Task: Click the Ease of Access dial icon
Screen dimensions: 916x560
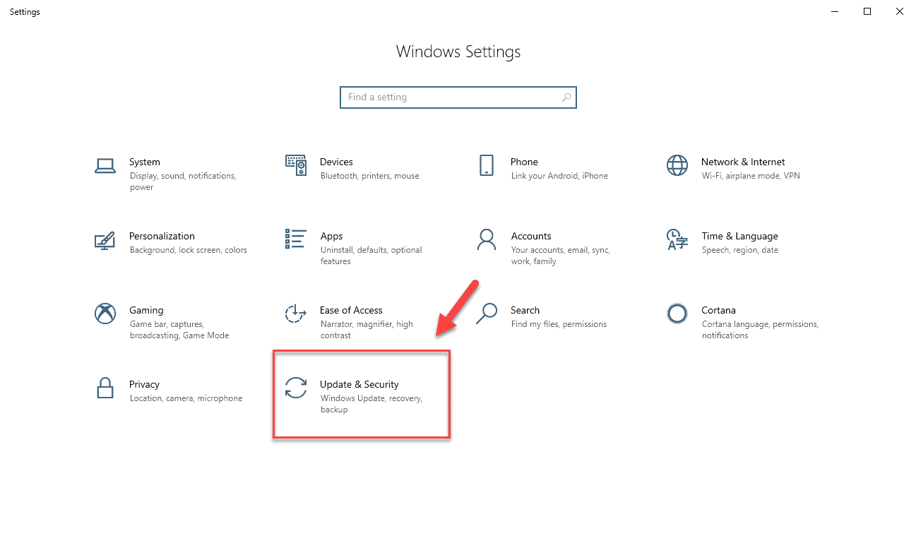Action: [296, 314]
